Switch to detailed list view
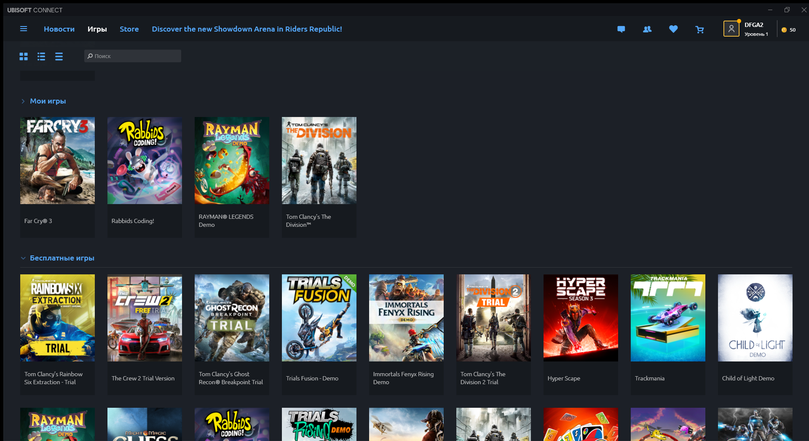Screen dimensions: 809x441 tap(41, 56)
